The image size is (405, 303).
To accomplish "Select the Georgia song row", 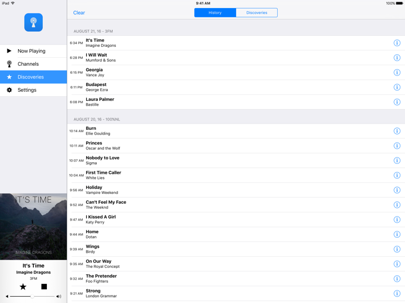I will pos(236,72).
